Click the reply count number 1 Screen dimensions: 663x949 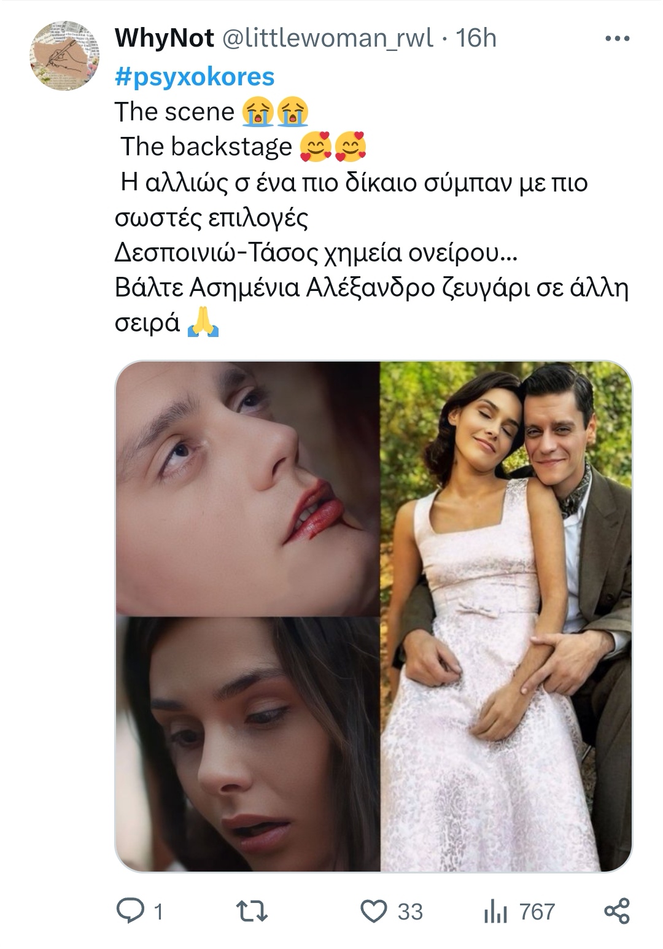tap(158, 912)
